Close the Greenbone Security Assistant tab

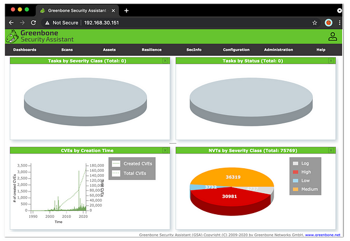coord(113,10)
